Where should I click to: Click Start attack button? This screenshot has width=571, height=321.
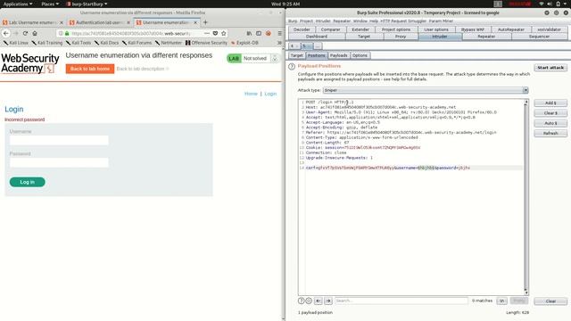tap(550, 68)
